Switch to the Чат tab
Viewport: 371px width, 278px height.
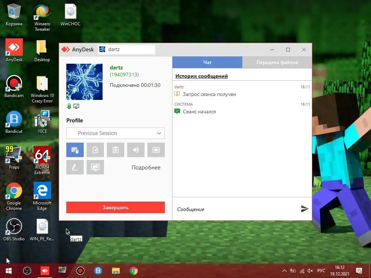point(207,62)
